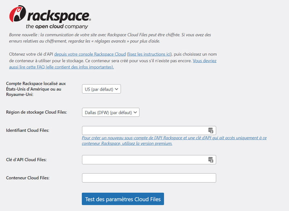Click the 'Identifiant Cloud Files:' label

(28, 130)
